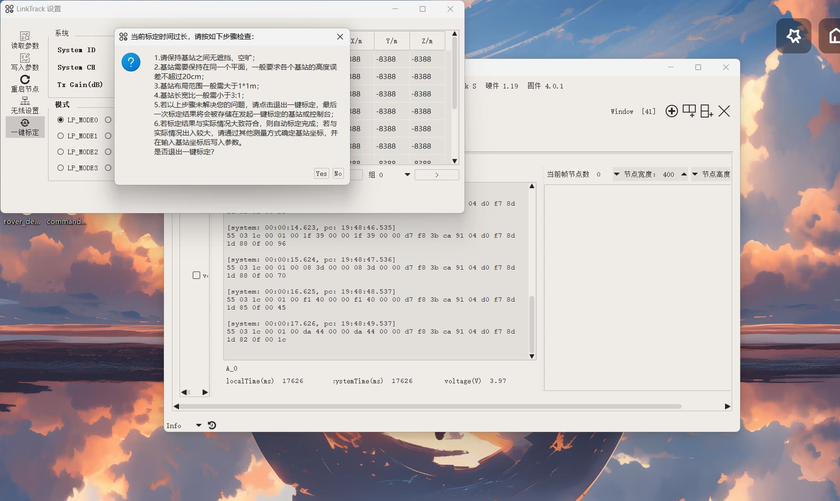
Task: Open the 组 0 group dropdown
Action: point(407,175)
